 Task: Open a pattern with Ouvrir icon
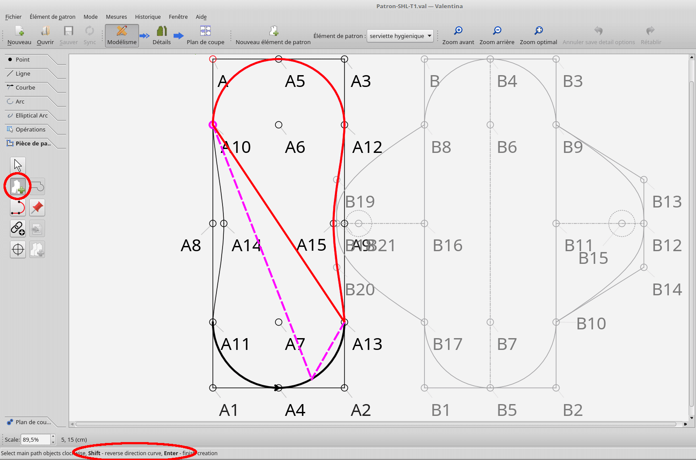pos(45,35)
